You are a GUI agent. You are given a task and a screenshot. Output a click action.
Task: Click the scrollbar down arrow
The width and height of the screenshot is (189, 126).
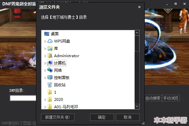(137, 106)
